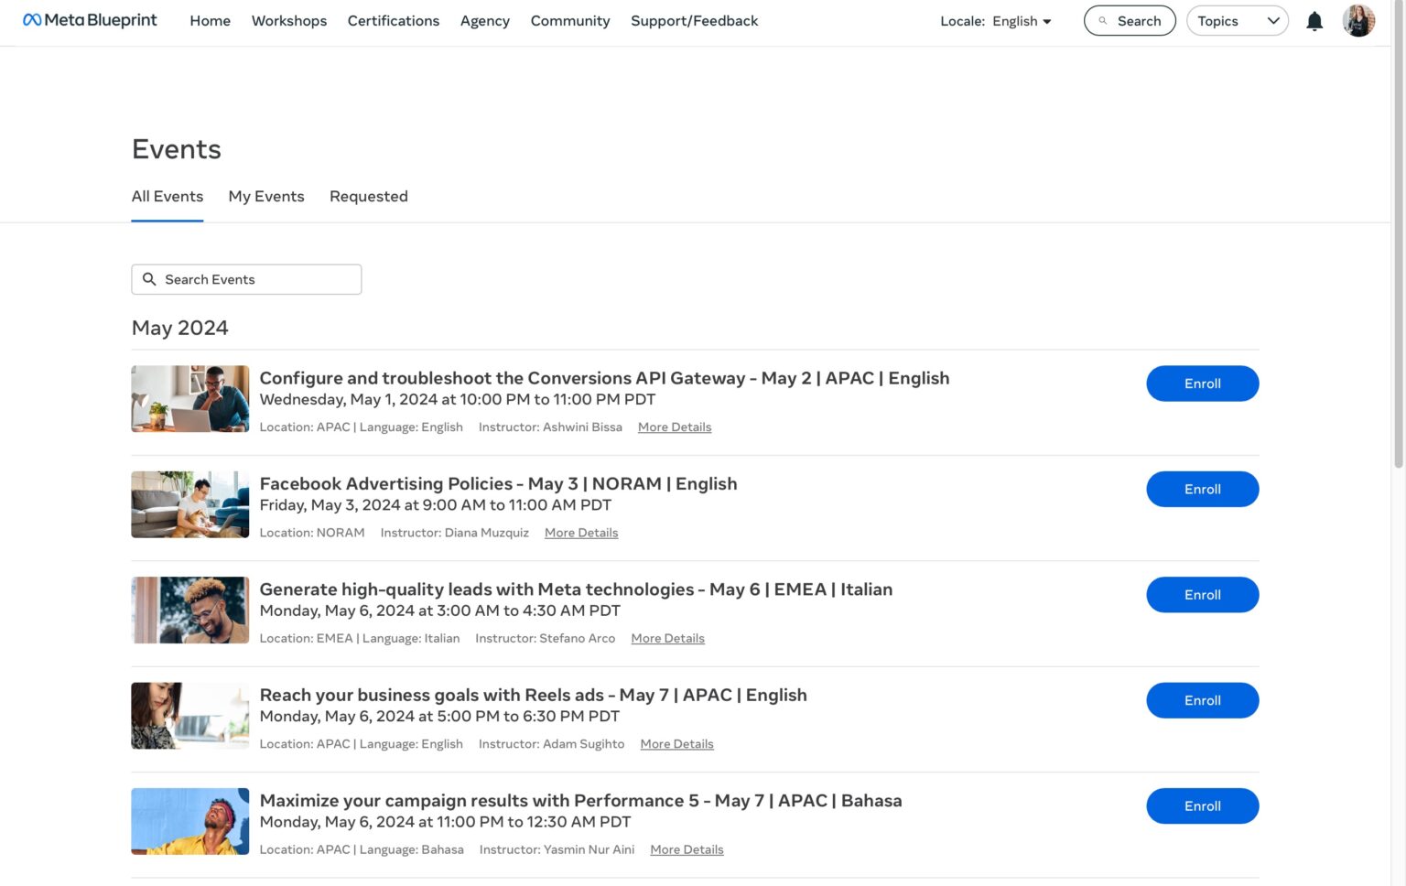The image size is (1406, 886).
Task: Expand the Topics dropdown
Action: [x=1237, y=21]
